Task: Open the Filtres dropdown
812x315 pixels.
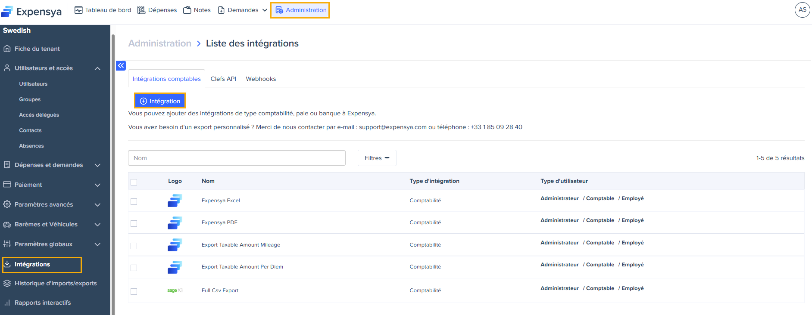Action: coord(377,158)
